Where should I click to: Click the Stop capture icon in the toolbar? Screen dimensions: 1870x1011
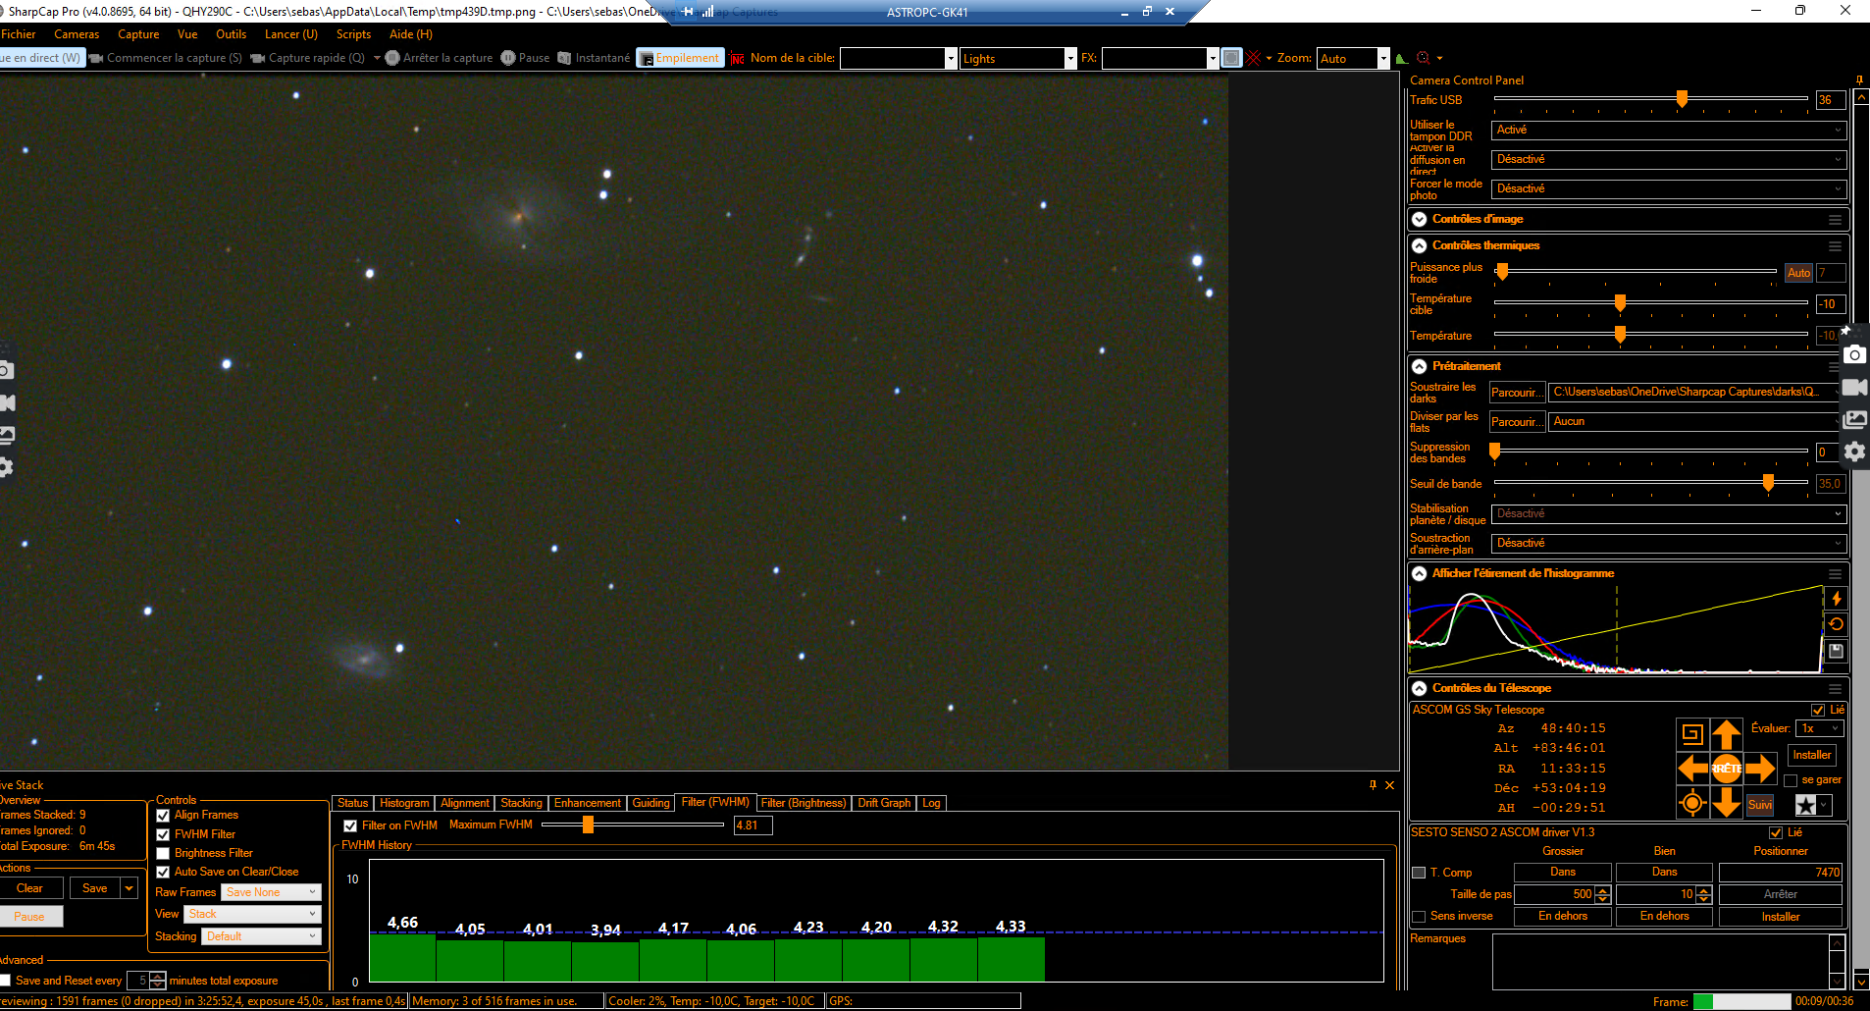392,58
